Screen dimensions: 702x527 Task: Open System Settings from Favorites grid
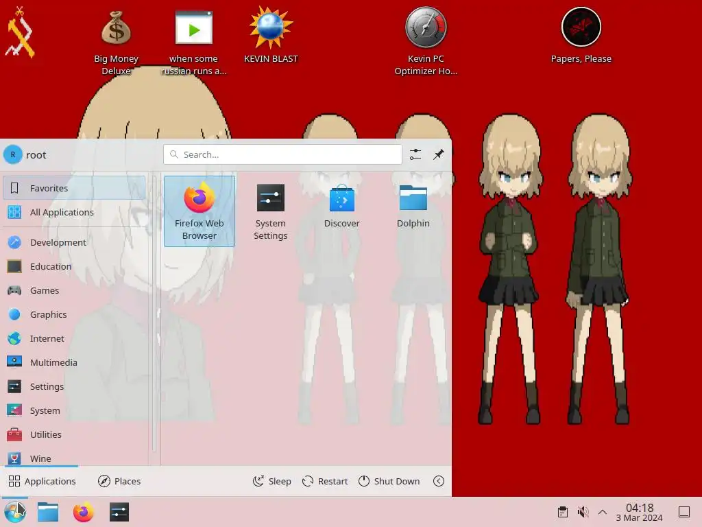click(270, 211)
